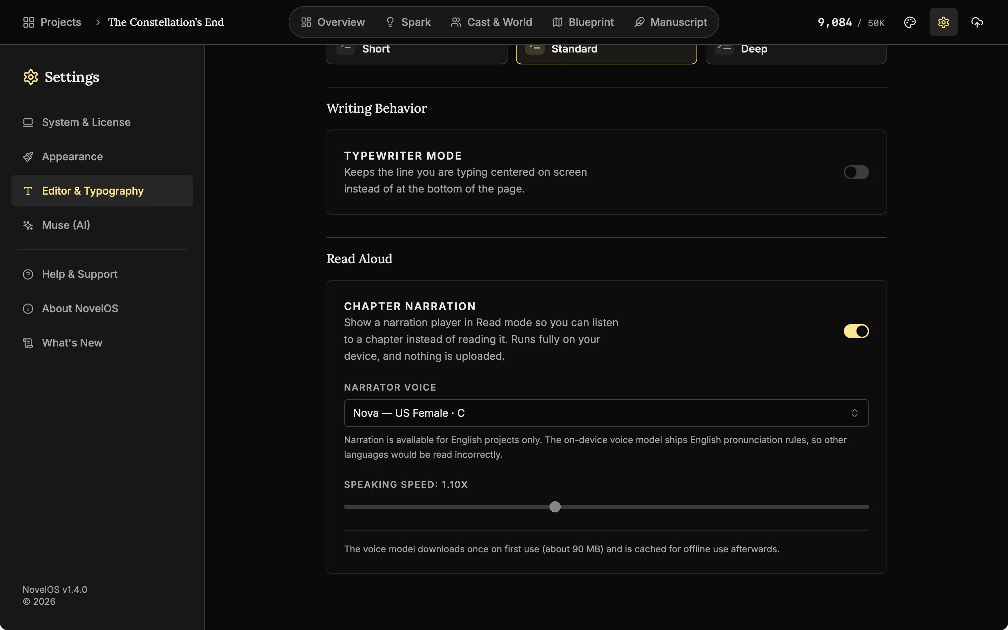Click the Help & Support question icon
1008x630 pixels.
(x=28, y=275)
